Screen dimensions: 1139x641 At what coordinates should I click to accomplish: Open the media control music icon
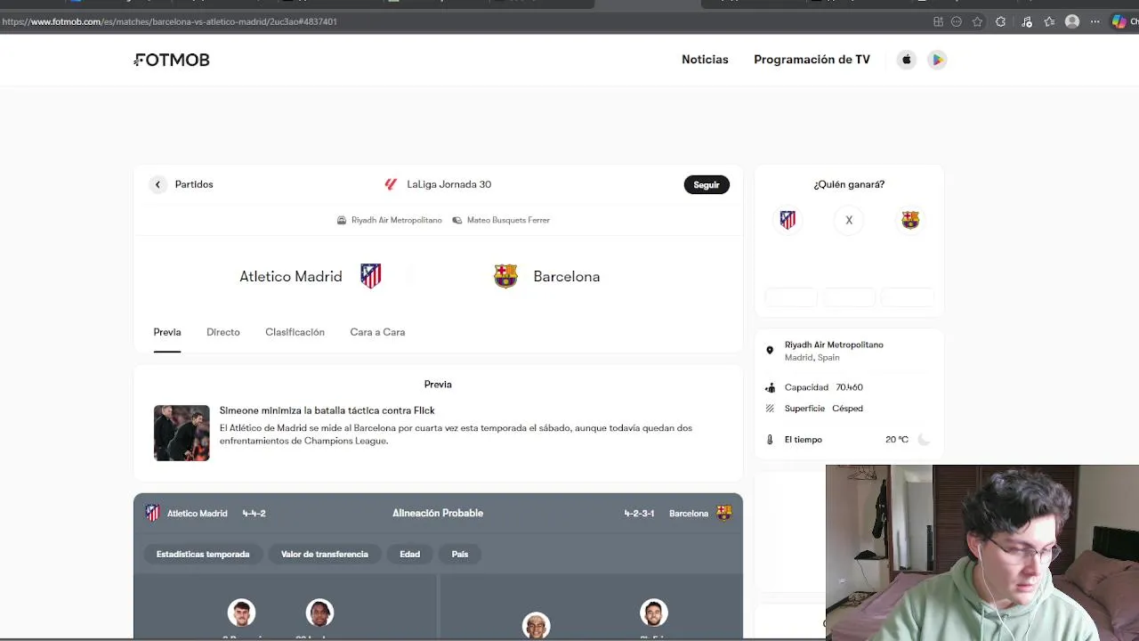[x=1026, y=21]
